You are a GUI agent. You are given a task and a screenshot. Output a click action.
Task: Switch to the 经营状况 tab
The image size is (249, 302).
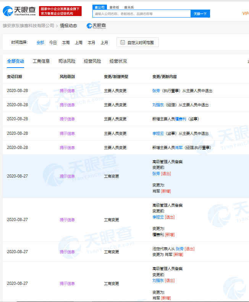click(118, 61)
